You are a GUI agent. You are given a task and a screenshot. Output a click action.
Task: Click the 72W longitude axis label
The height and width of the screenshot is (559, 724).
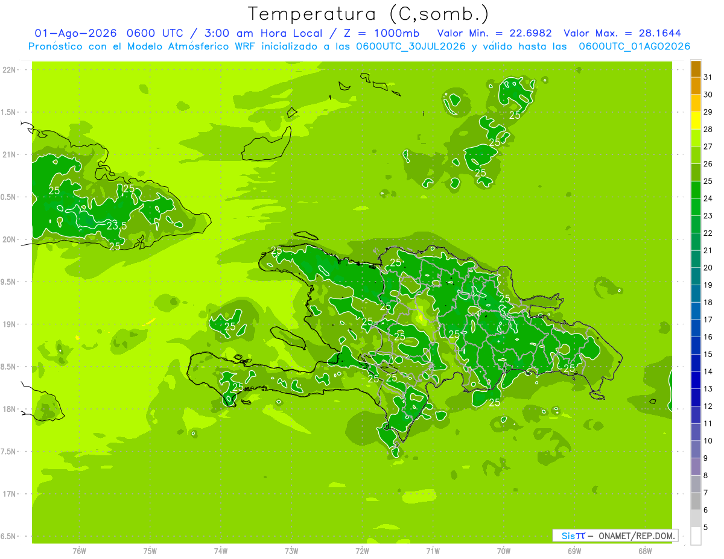pos(362,551)
